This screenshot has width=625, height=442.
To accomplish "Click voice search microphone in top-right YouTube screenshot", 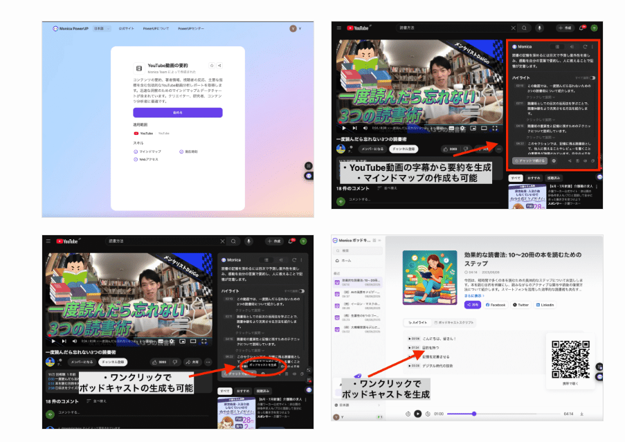I will [x=539, y=28].
